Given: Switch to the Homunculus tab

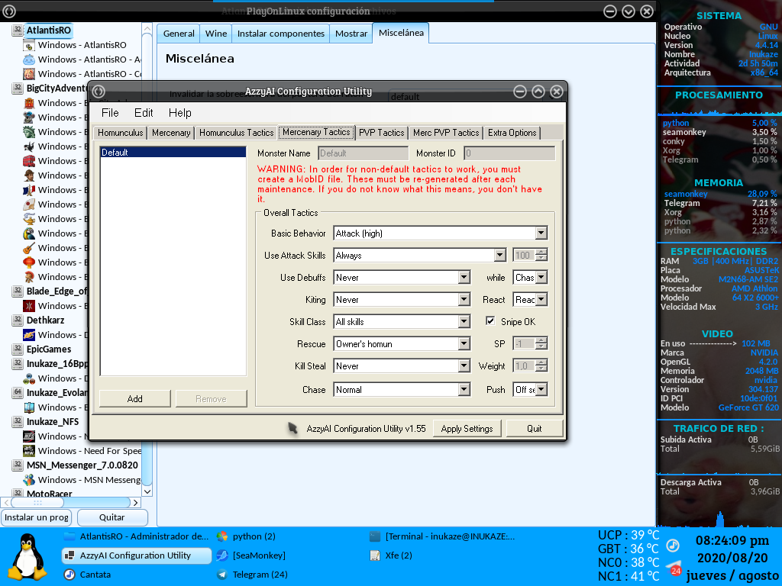Looking at the screenshot, I should pos(120,133).
